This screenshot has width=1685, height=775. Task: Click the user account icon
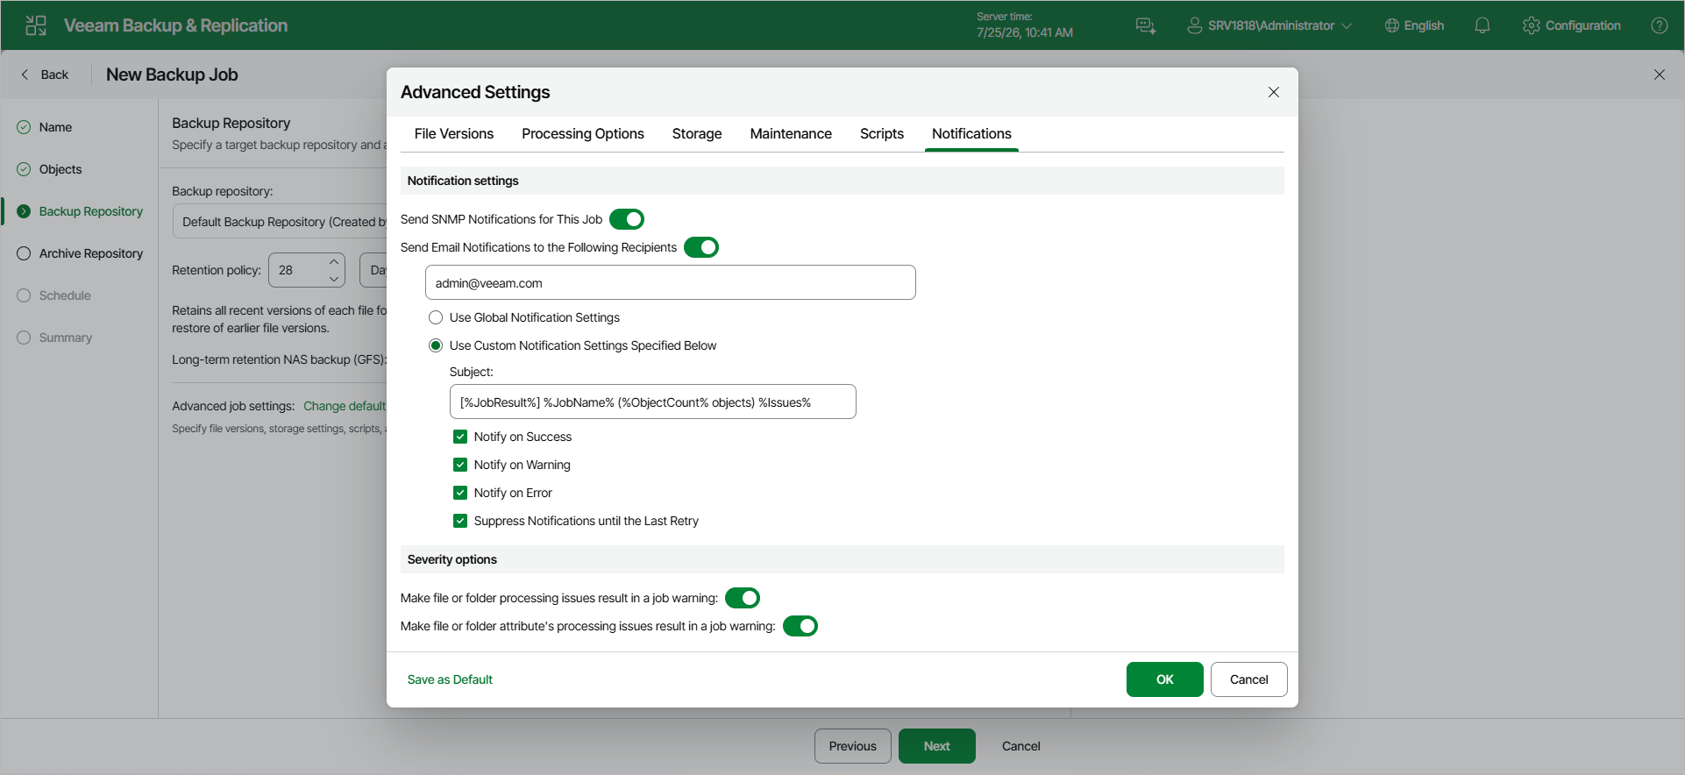[x=1194, y=25]
